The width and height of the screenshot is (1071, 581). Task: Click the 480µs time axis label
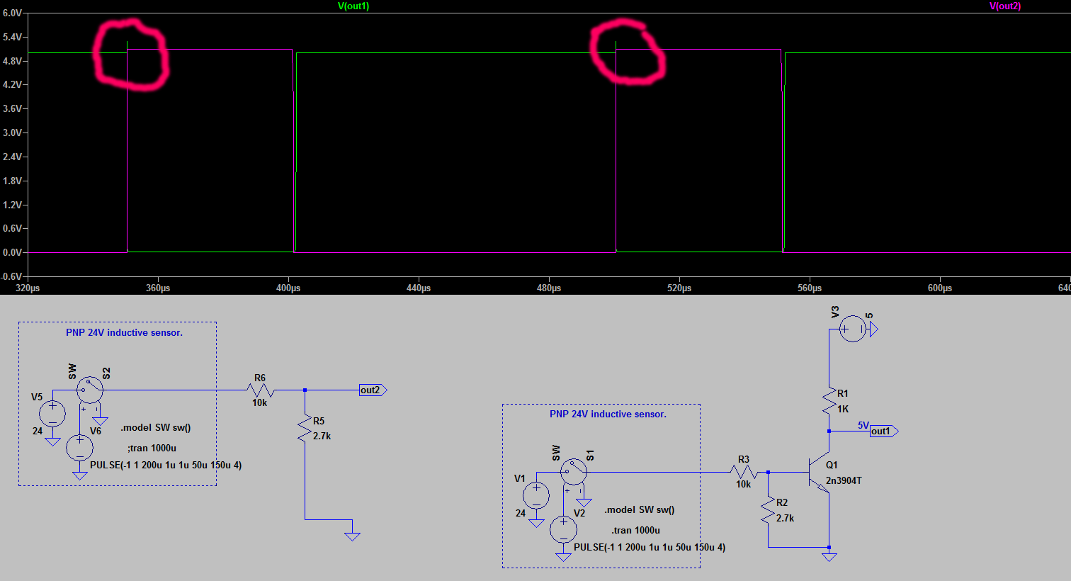coord(549,288)
